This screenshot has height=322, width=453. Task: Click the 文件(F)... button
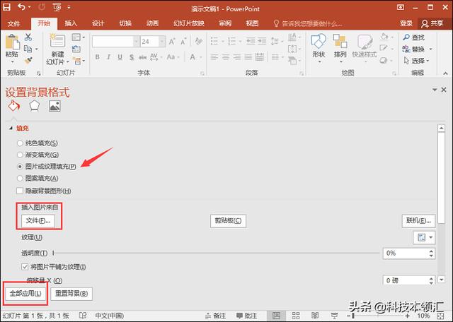point(39,220)
